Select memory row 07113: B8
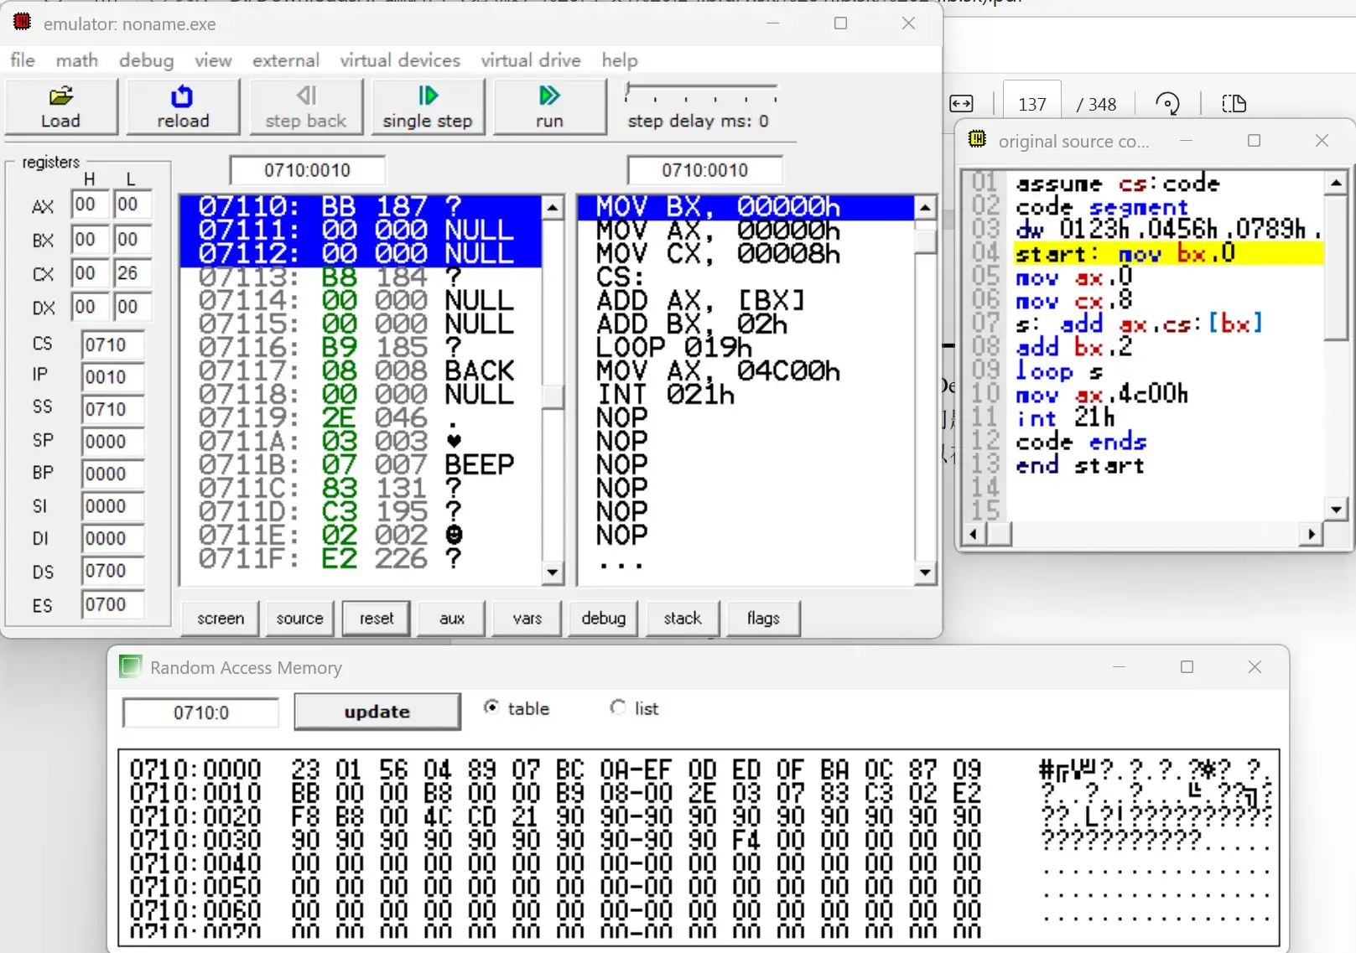This screenshot has height=953, width=1356. coord(361,277)
